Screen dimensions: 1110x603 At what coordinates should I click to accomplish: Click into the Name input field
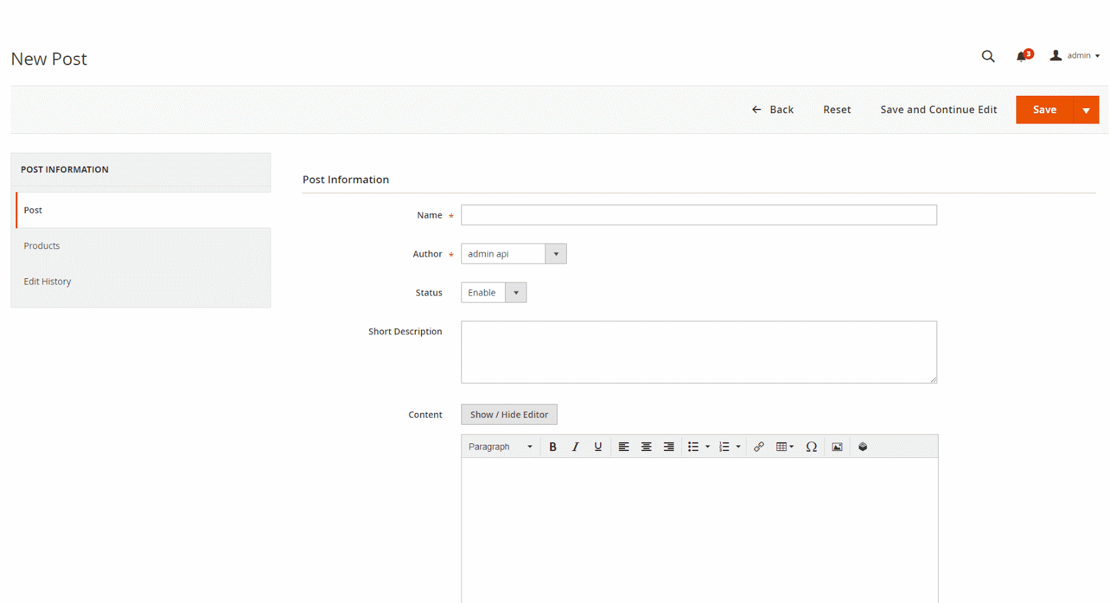tap(699, 215)
